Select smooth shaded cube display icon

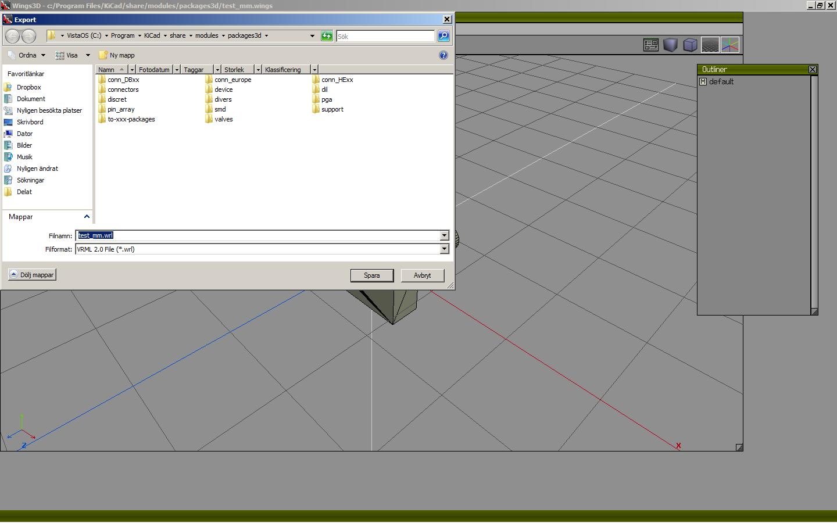(x=670, y=45)
